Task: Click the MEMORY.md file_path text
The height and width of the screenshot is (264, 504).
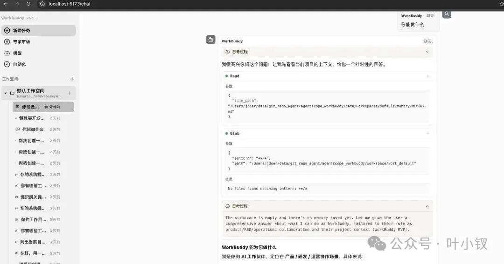Action: pyautogui.click(x=327, y=108)
